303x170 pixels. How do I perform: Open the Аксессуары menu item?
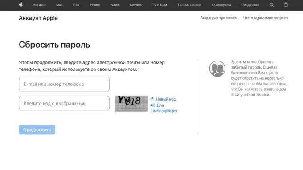[221, 5]
